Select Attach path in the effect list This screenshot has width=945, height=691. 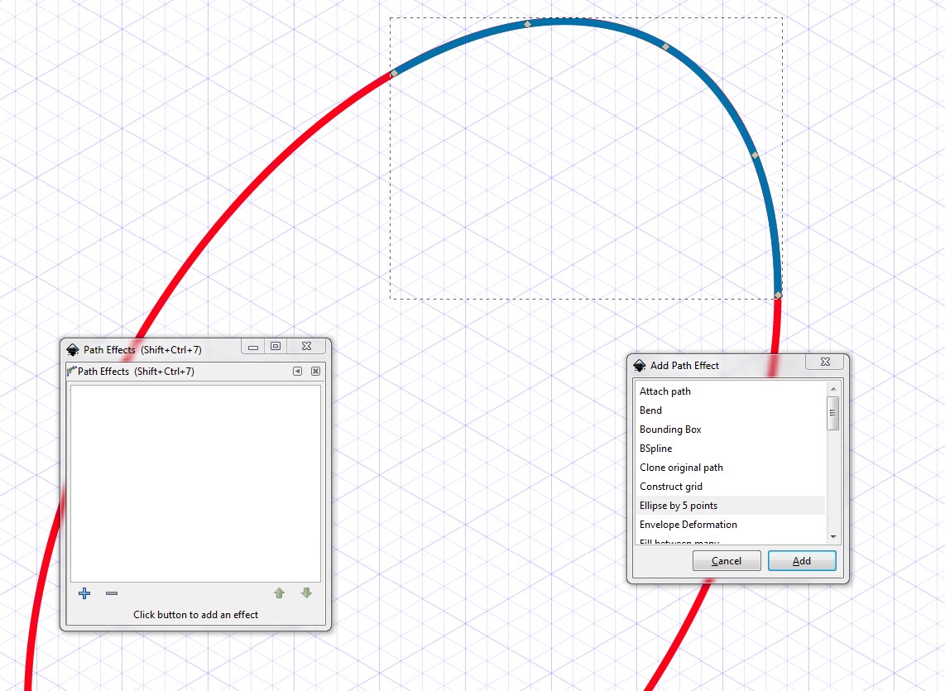point(665,391)
